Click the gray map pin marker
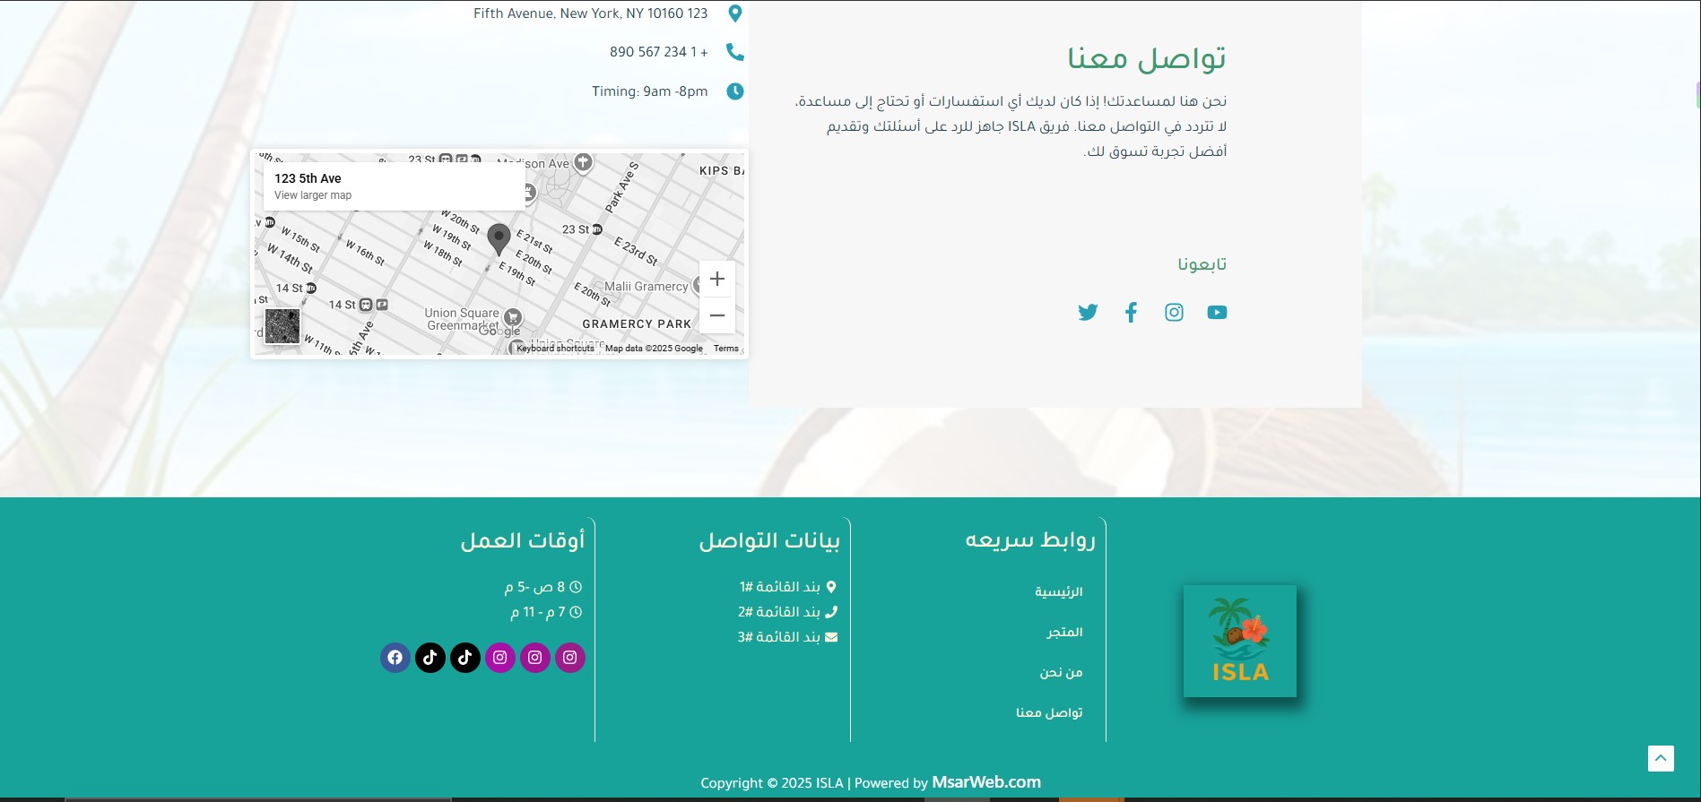 [x=499, y=239]
